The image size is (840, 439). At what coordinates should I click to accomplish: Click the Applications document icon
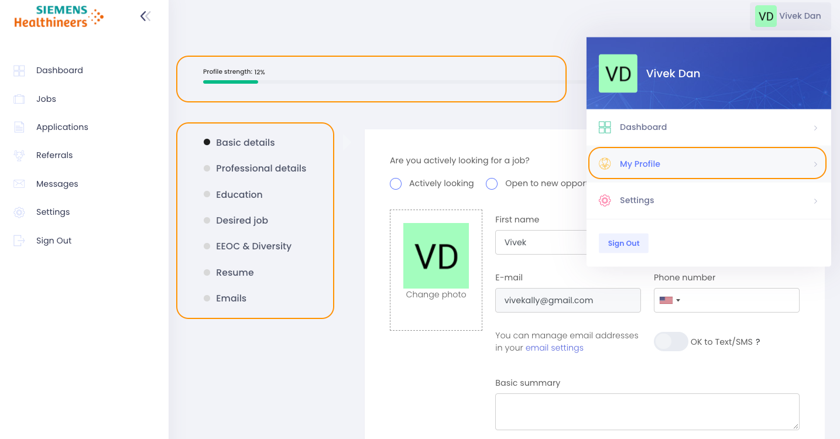click(x=19, y=127)
